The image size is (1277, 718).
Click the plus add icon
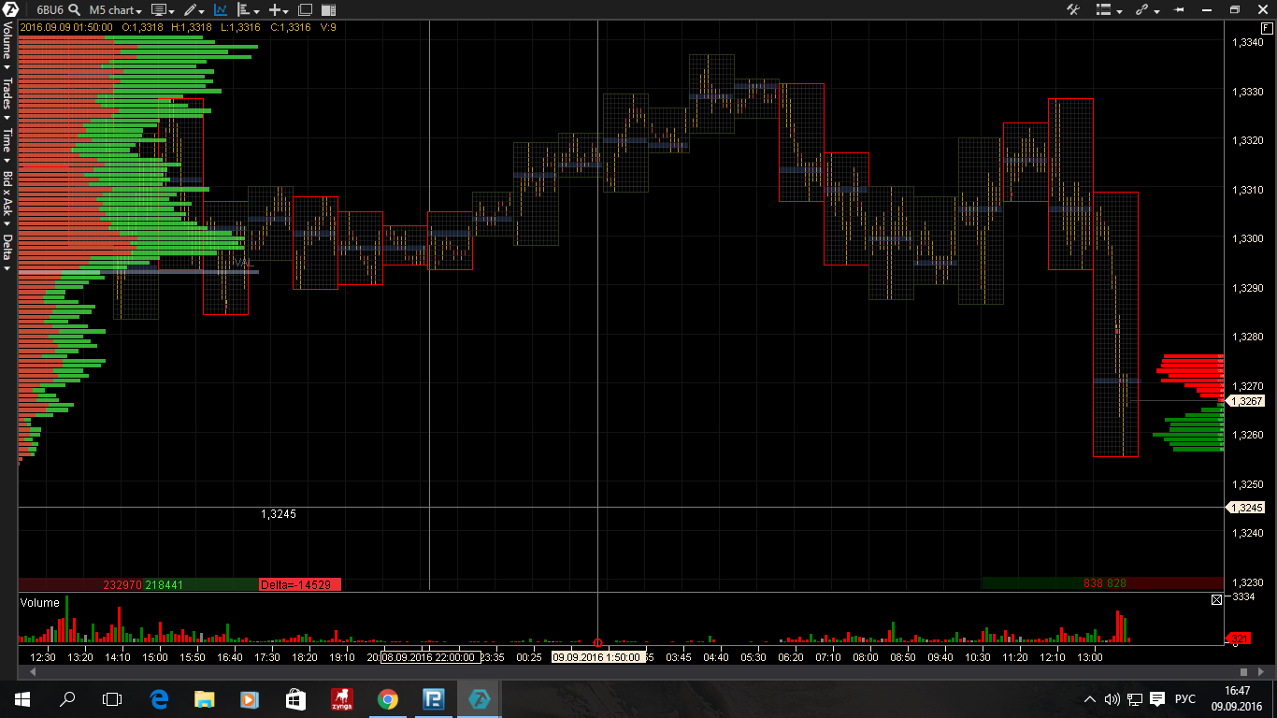tap(278, 10)
